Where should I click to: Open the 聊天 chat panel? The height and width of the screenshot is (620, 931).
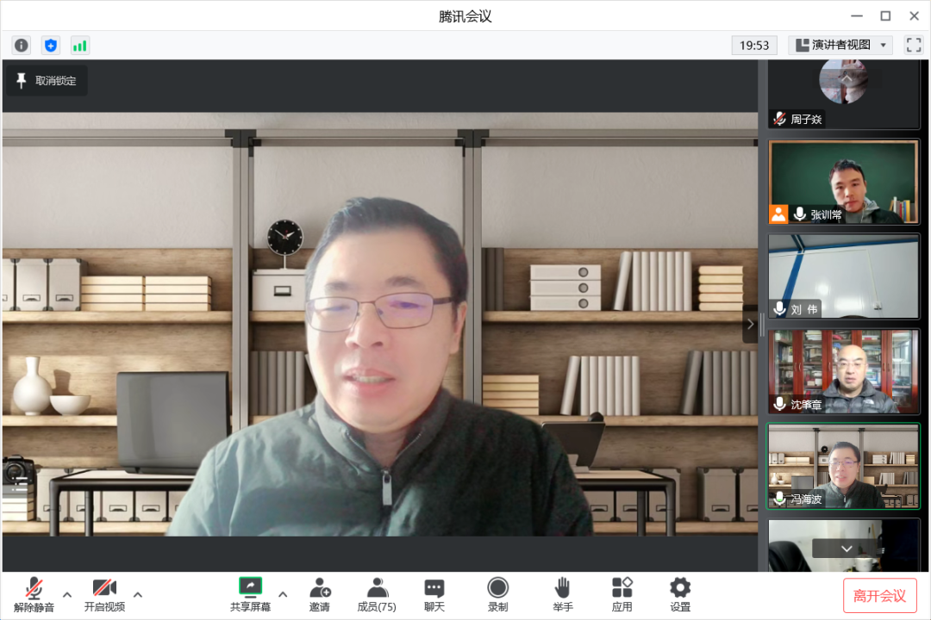tap(434, 595)
